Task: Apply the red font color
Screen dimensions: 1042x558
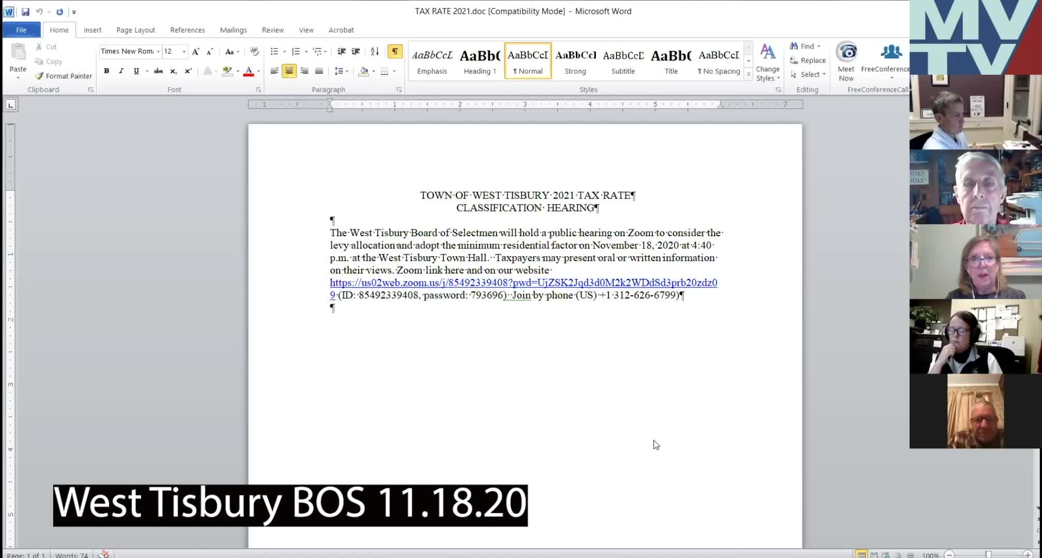Action: [249, 71]
